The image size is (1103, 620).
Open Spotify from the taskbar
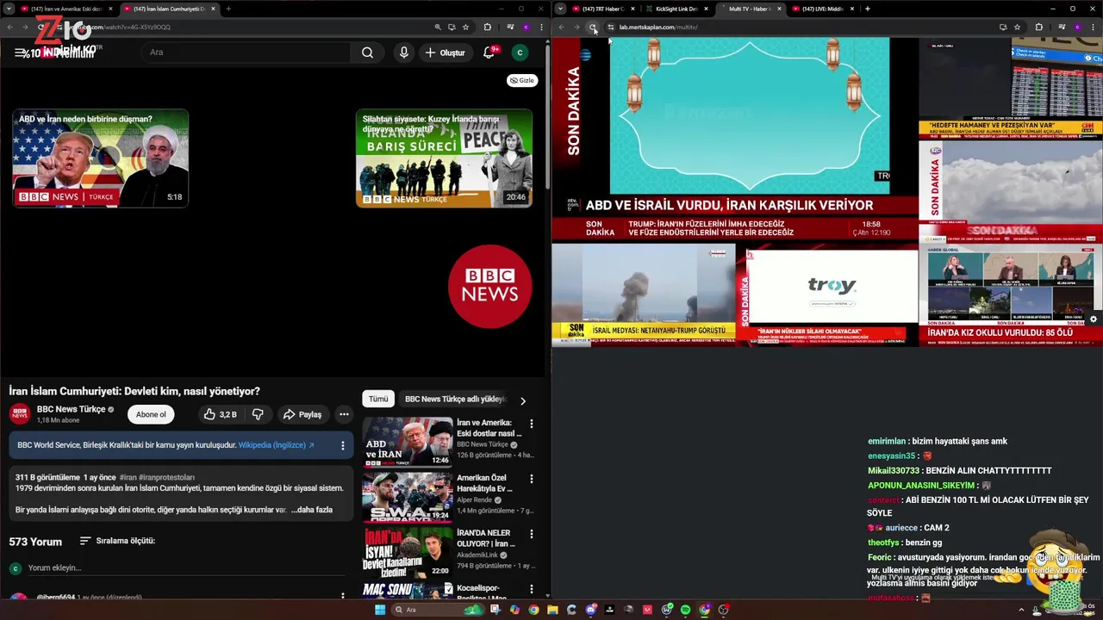click(x=685, y=610)
